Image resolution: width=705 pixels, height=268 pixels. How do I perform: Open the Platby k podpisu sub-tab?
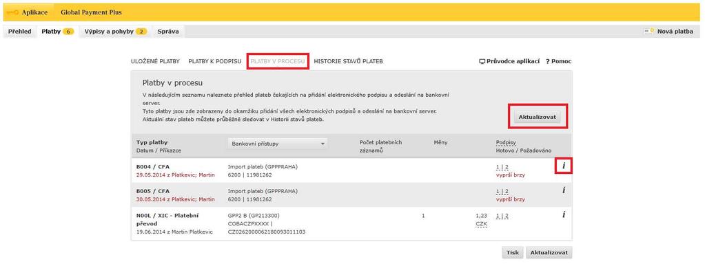215,61
